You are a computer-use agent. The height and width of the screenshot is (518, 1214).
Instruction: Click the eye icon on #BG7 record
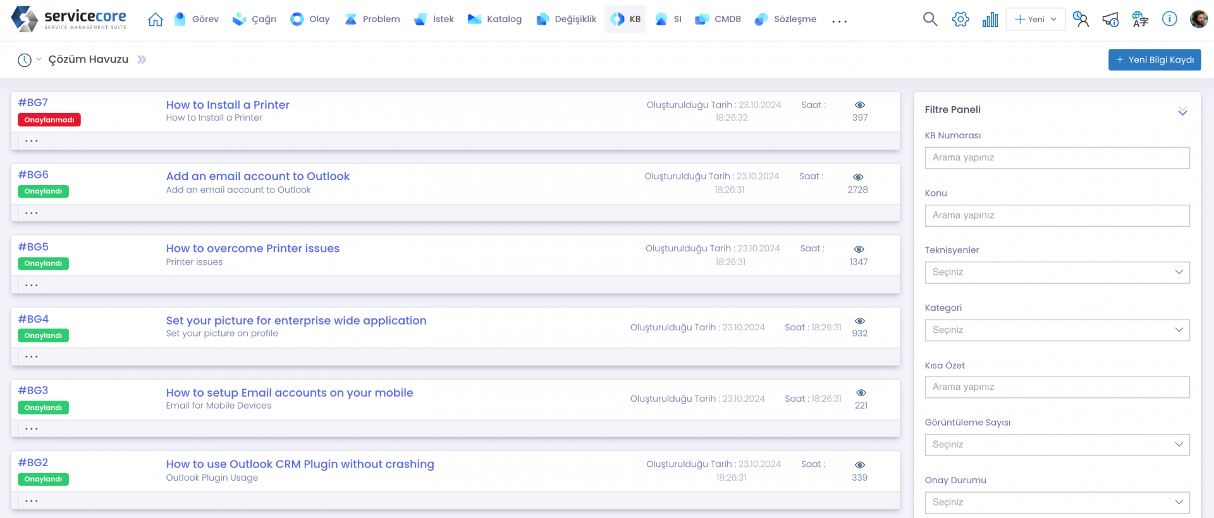[x=859, y=105]
